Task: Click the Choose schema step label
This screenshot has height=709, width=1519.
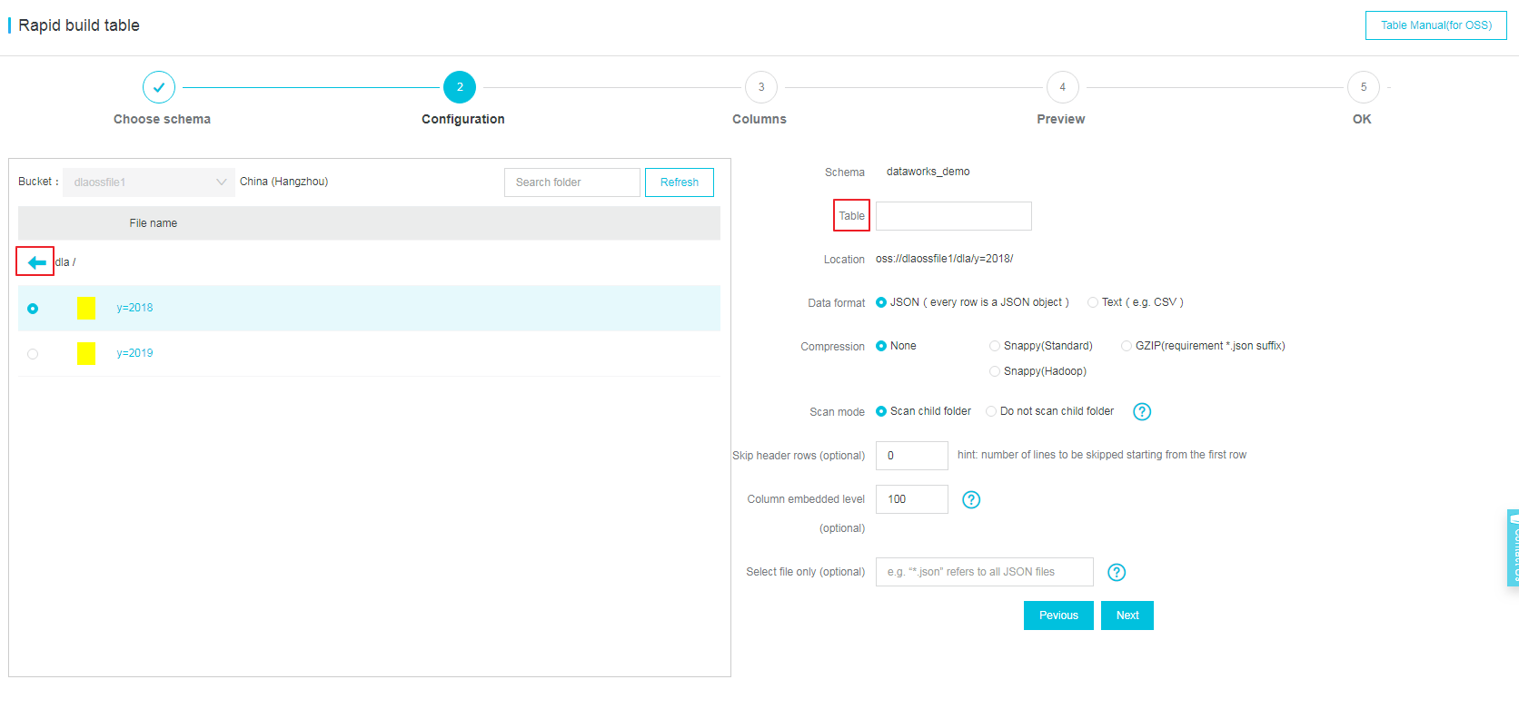Action: click(x=162, y=119)
